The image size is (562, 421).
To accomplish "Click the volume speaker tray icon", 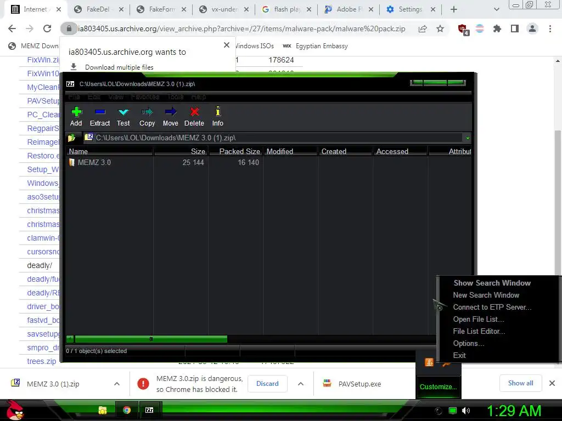I will [466, 411].
